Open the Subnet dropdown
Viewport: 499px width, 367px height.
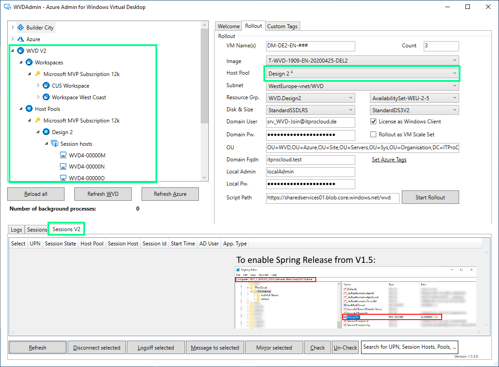362,86
